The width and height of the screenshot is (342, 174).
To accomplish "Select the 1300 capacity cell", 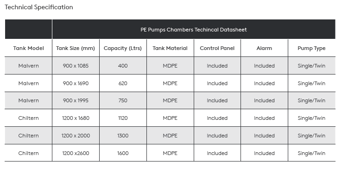I will tap(123, 136).
